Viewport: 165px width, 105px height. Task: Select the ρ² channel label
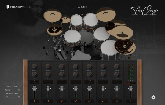pyautogui.click(x=103, y=101)
